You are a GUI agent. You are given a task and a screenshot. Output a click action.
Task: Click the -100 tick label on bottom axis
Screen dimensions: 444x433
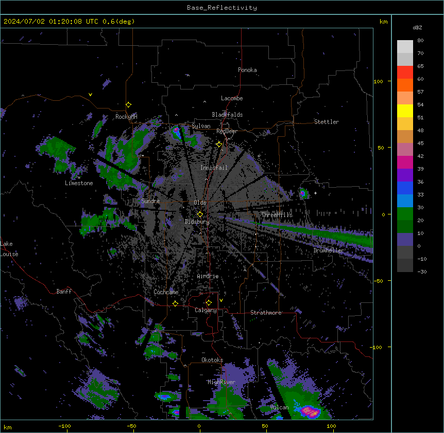click(x=64, y=426)
